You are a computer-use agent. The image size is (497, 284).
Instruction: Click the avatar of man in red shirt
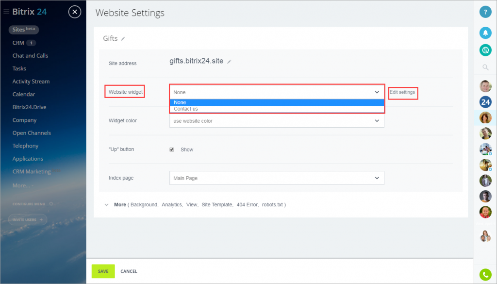coord(485,212)
